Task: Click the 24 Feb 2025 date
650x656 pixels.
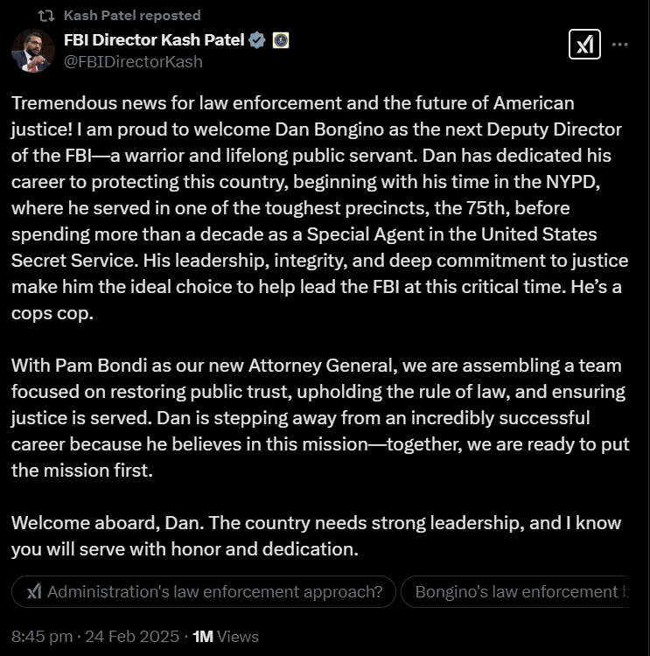Action: [x=132, y=637]
